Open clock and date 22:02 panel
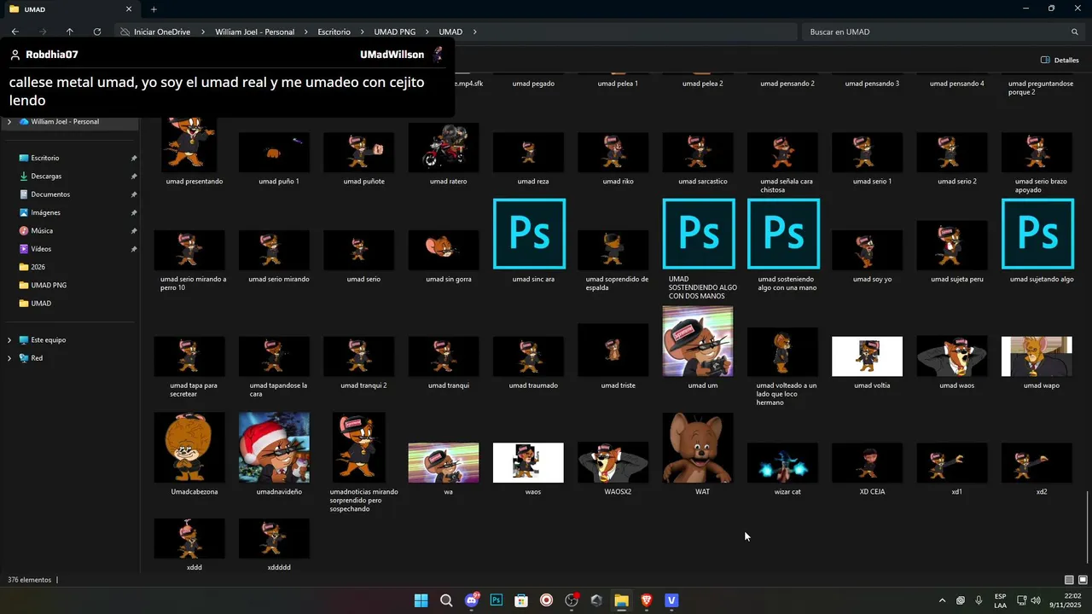The image size is (1092, 614). point(1066,600)
